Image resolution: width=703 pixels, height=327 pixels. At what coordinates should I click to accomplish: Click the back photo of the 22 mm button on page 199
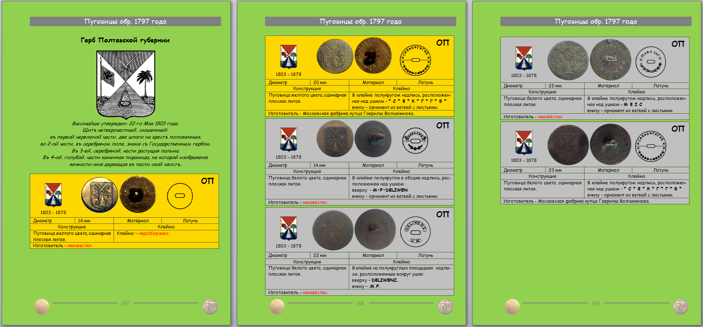tap(610, 60)
